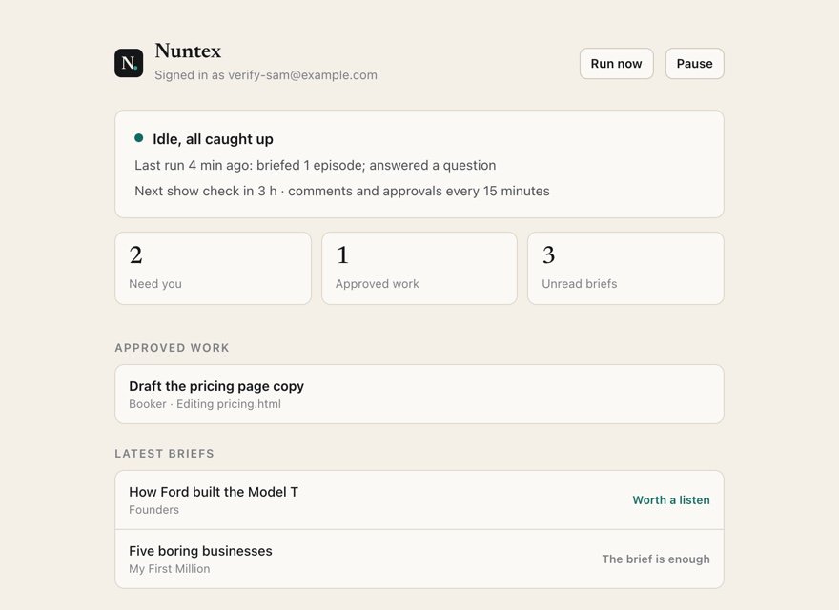839x610 pixels.
Task: Click the Idle, all caught up heading
Action: (x=213, y=139)
